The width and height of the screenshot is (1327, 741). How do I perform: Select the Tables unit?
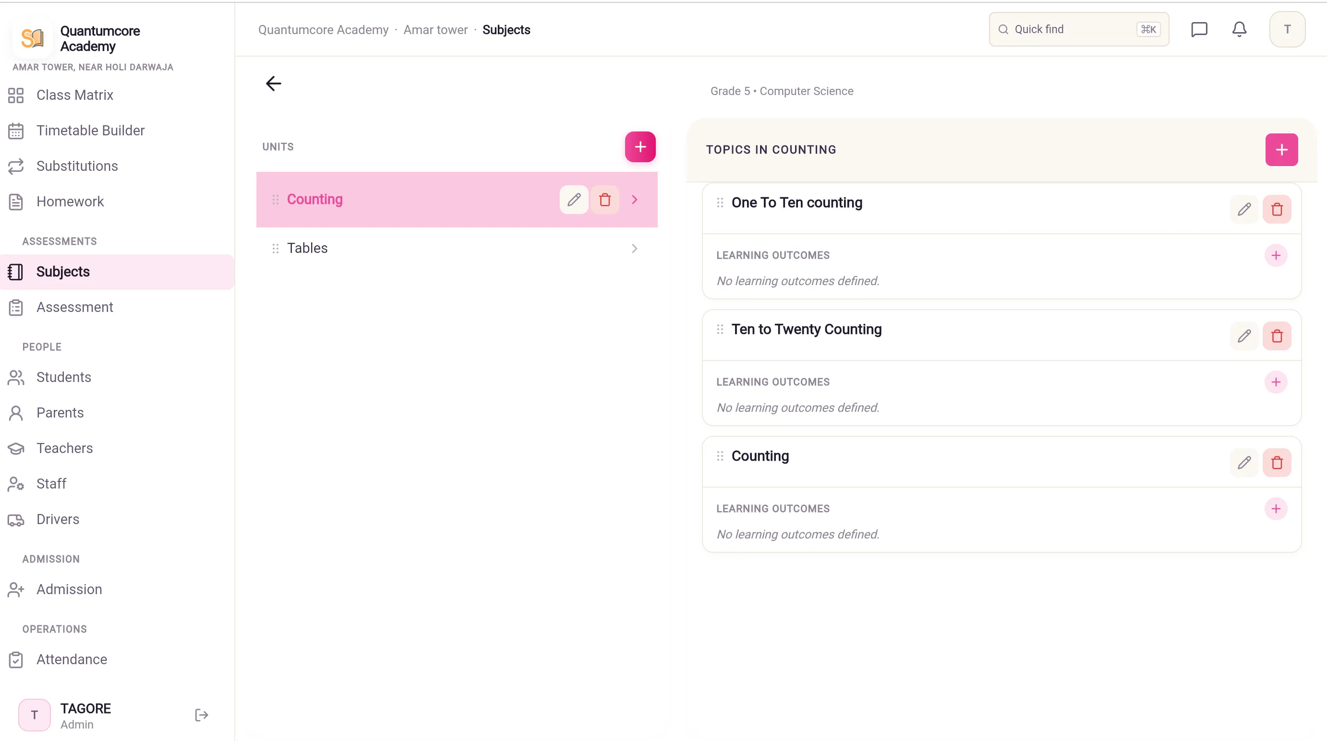pyautogui.click(x=457, y=249)
